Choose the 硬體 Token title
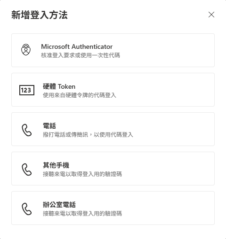The height and width of the screenshot is (239, 226). [59, 86]
